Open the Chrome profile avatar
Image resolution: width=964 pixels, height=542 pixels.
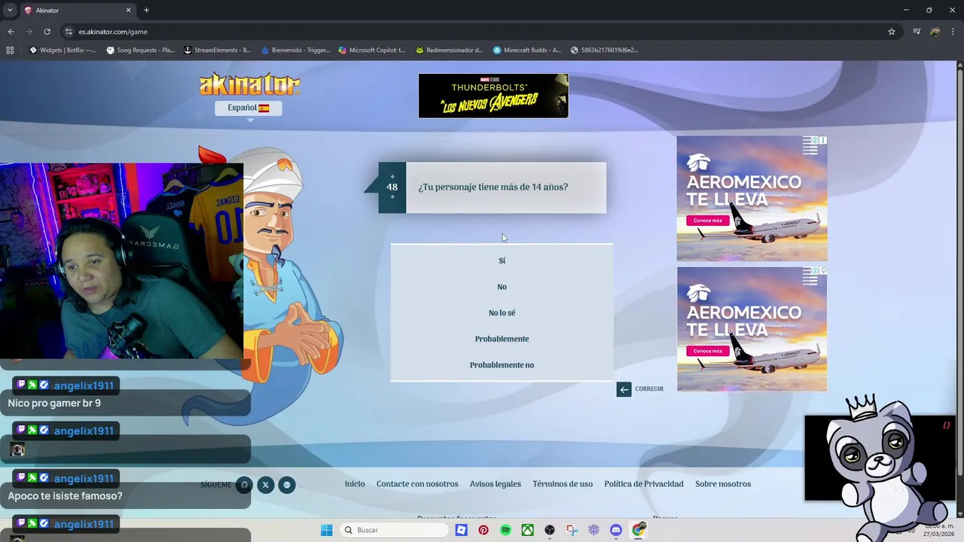935,32
